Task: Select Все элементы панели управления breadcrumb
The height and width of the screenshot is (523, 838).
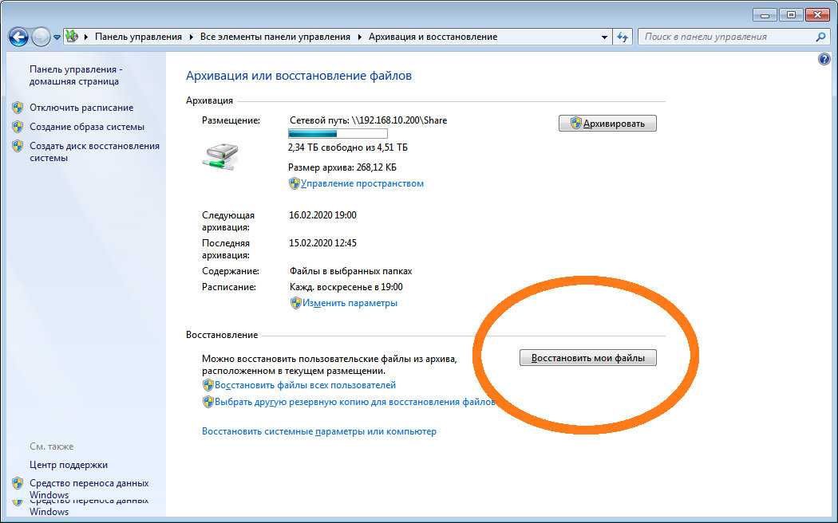Action: click(x=275, y=37)
